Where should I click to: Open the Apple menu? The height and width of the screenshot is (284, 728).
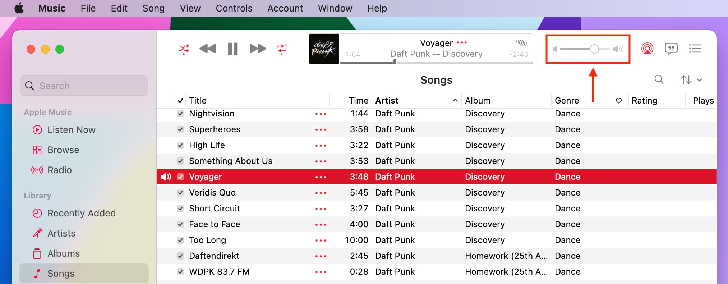19,8
